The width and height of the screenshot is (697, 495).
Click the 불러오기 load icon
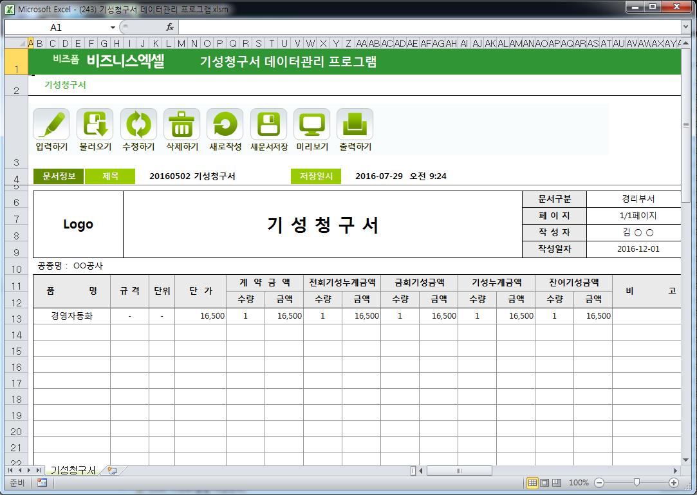[95, 124]
